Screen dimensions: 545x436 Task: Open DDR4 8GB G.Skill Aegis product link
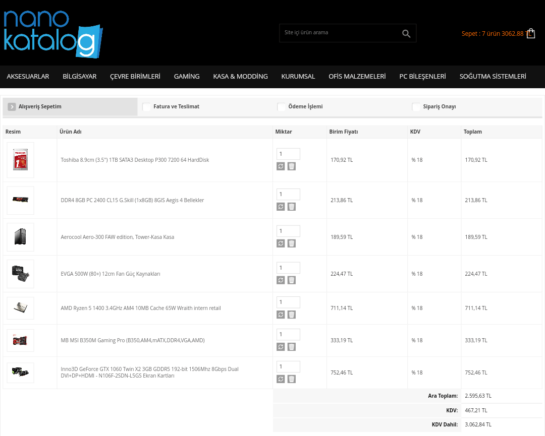[x=132, y=200]
